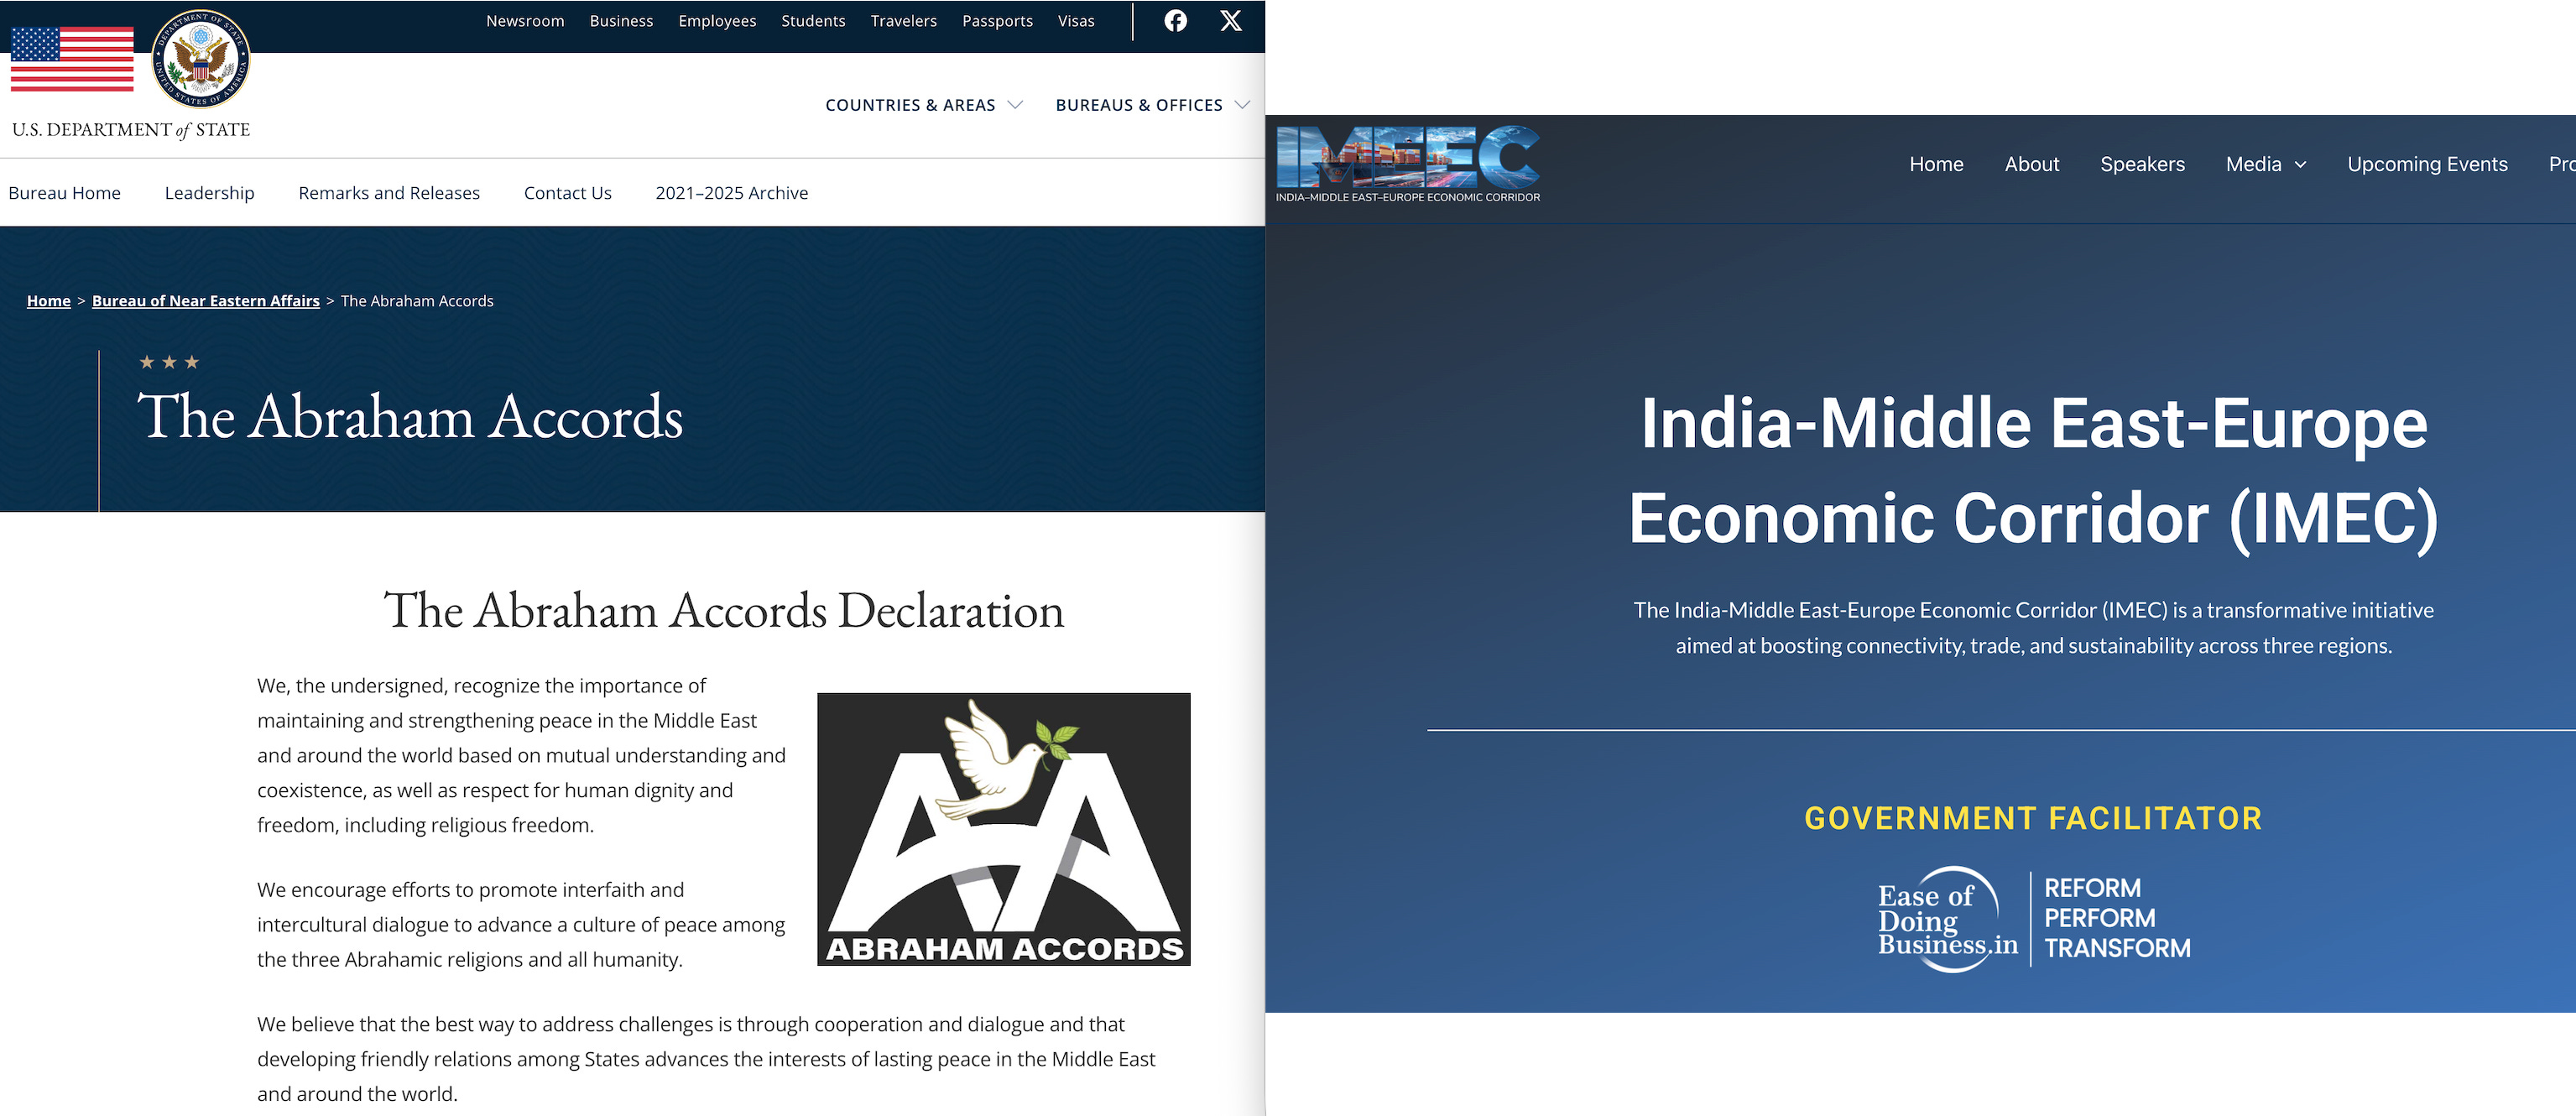Go to the Leadership page
Screen dimensions: 2576x1116
(x=209, y=193)
